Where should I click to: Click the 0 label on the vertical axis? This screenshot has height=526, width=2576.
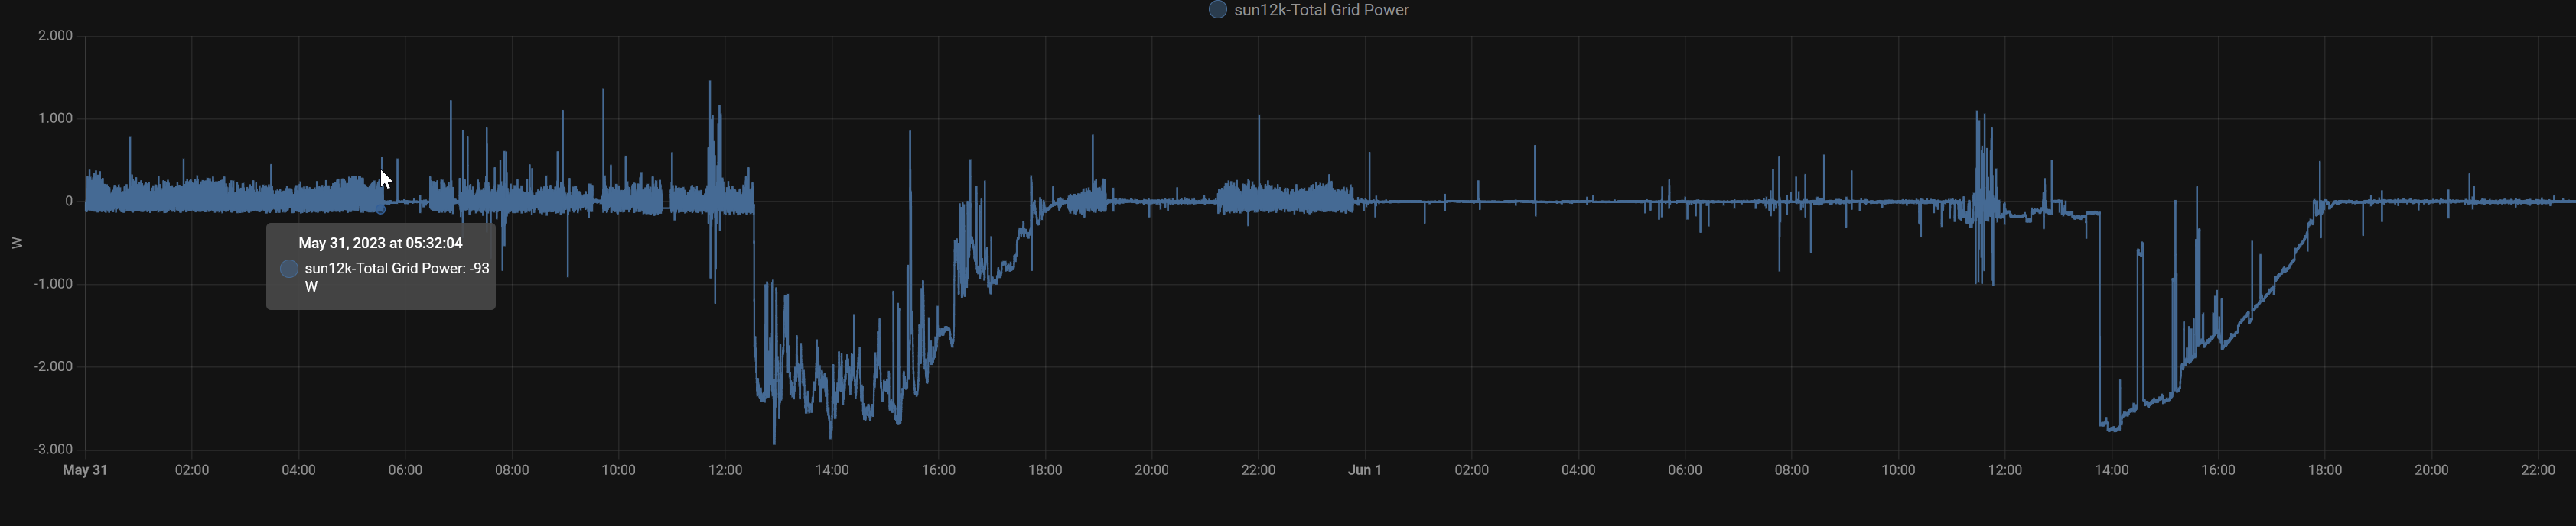69,202
